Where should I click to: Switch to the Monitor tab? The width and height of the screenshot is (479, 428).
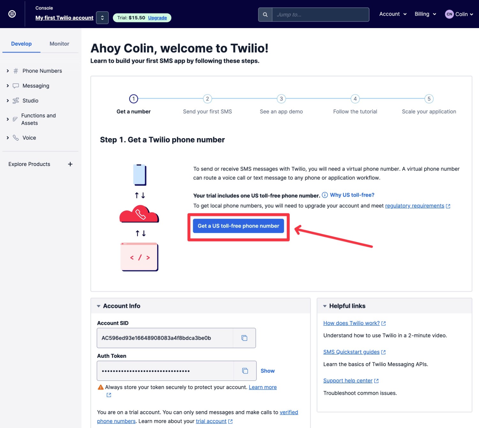(x=59, y=44)
